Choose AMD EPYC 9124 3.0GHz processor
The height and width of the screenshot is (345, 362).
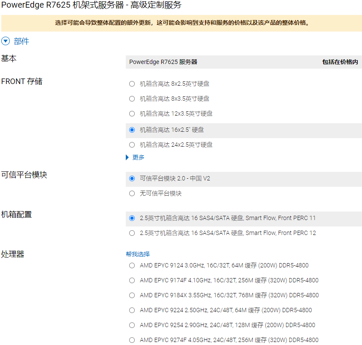132,265
